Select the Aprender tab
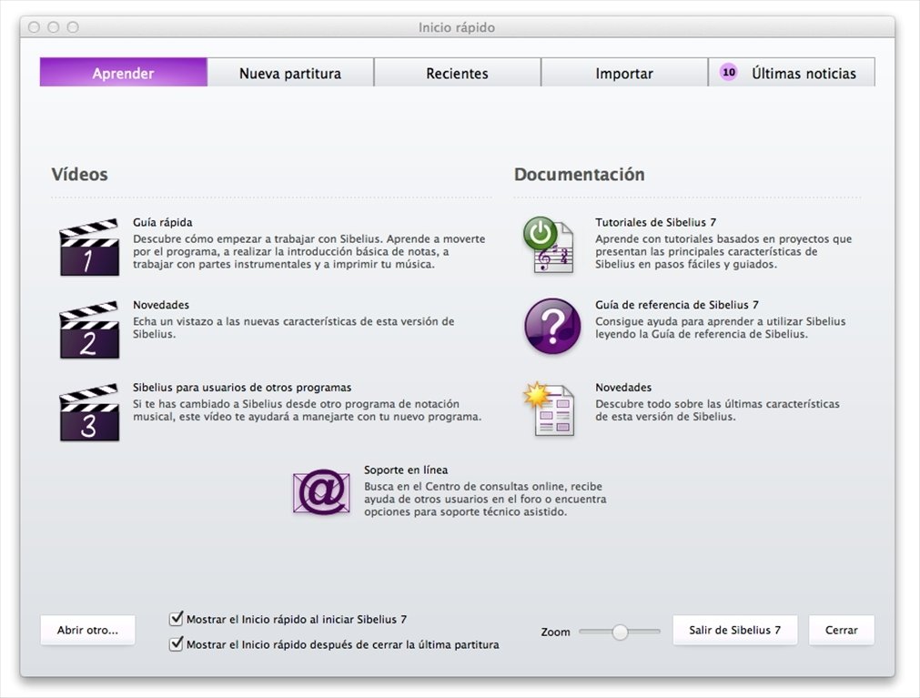 123,72
